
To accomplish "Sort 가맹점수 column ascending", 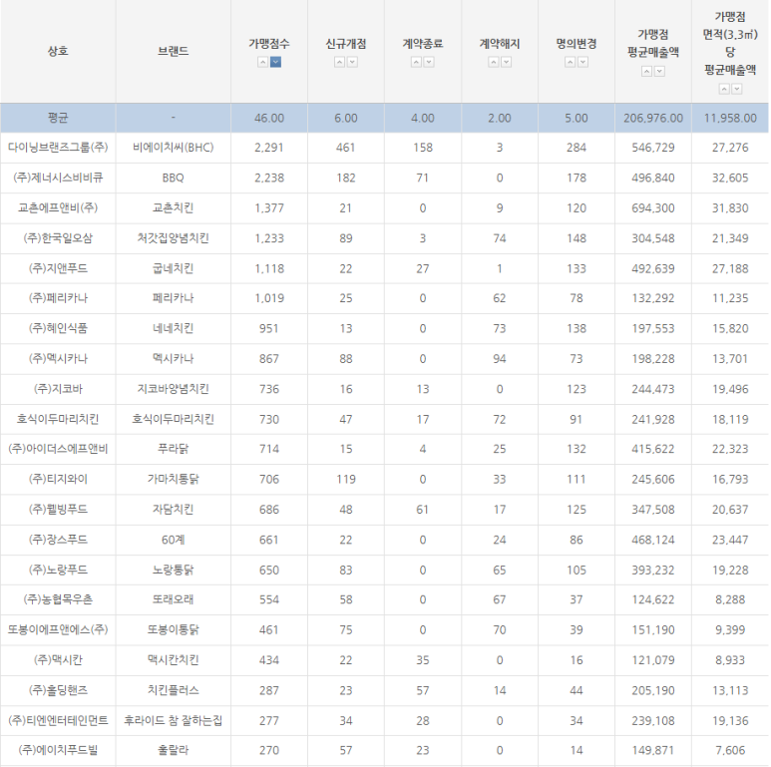I will [262, 62].
